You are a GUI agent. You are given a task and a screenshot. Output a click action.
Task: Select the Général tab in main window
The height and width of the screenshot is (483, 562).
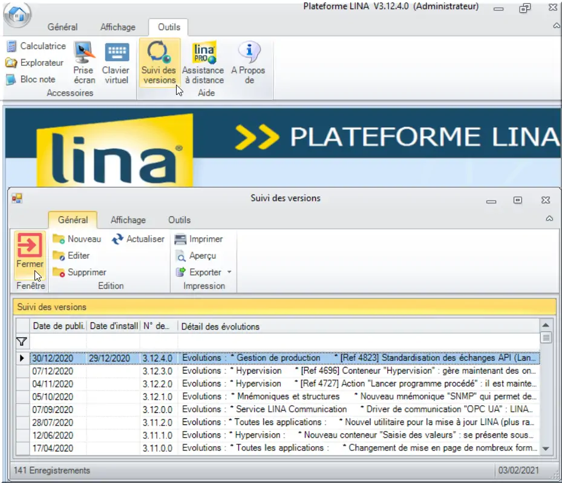pyautogui.click(x=62, y=27)
